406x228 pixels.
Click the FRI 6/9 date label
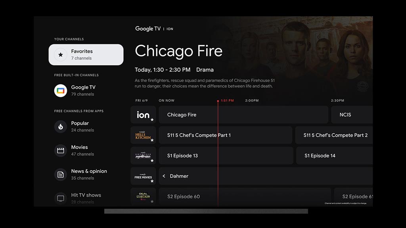(142, 101)
